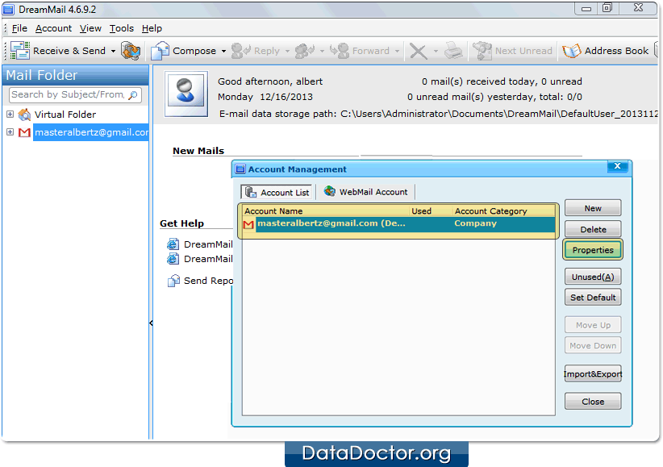Click the New account button

pyautogui.click(x=593, y=208)
